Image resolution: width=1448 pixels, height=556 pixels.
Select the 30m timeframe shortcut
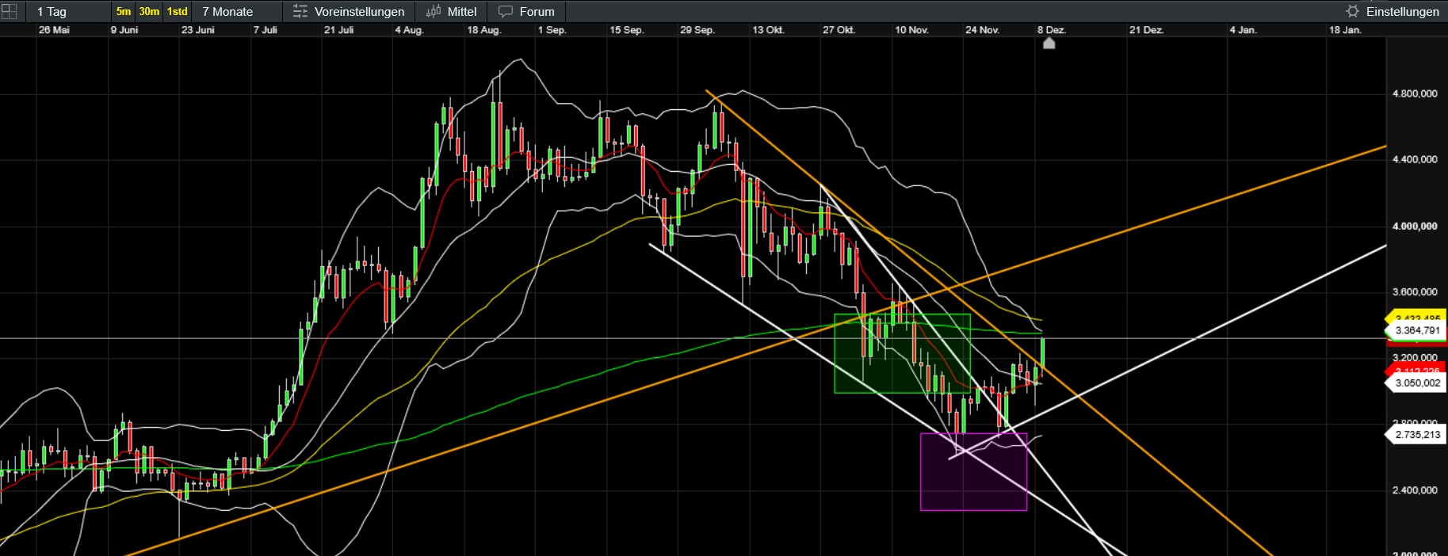pos(149,11)
